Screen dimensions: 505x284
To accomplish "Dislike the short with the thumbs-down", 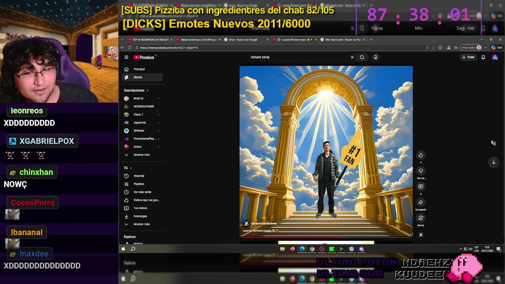I will (421, 171).
